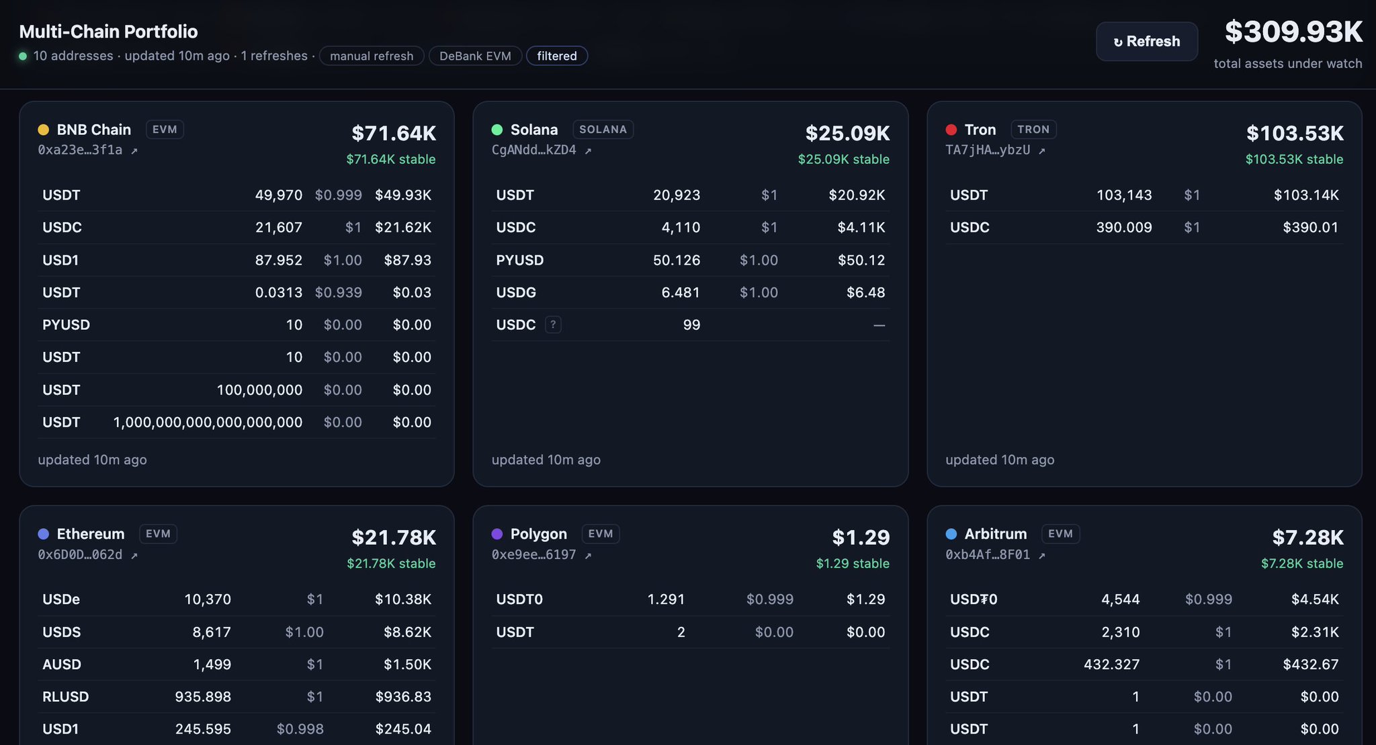
Task: Select the USD1 row showing $87.93
Action: [x=236, y=260]
